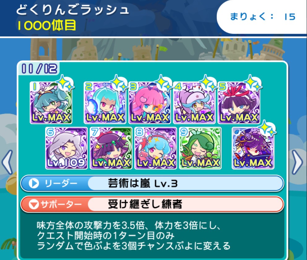This screenshot has height=260, width=307.
Task: Click the リーダー play triangle icon
Action: 34,184
